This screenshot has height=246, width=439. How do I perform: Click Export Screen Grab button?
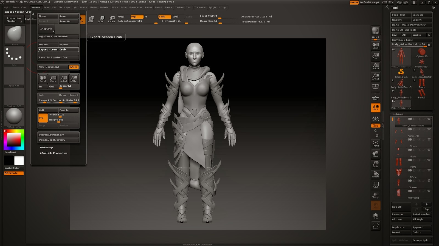(x=58, y=50)
